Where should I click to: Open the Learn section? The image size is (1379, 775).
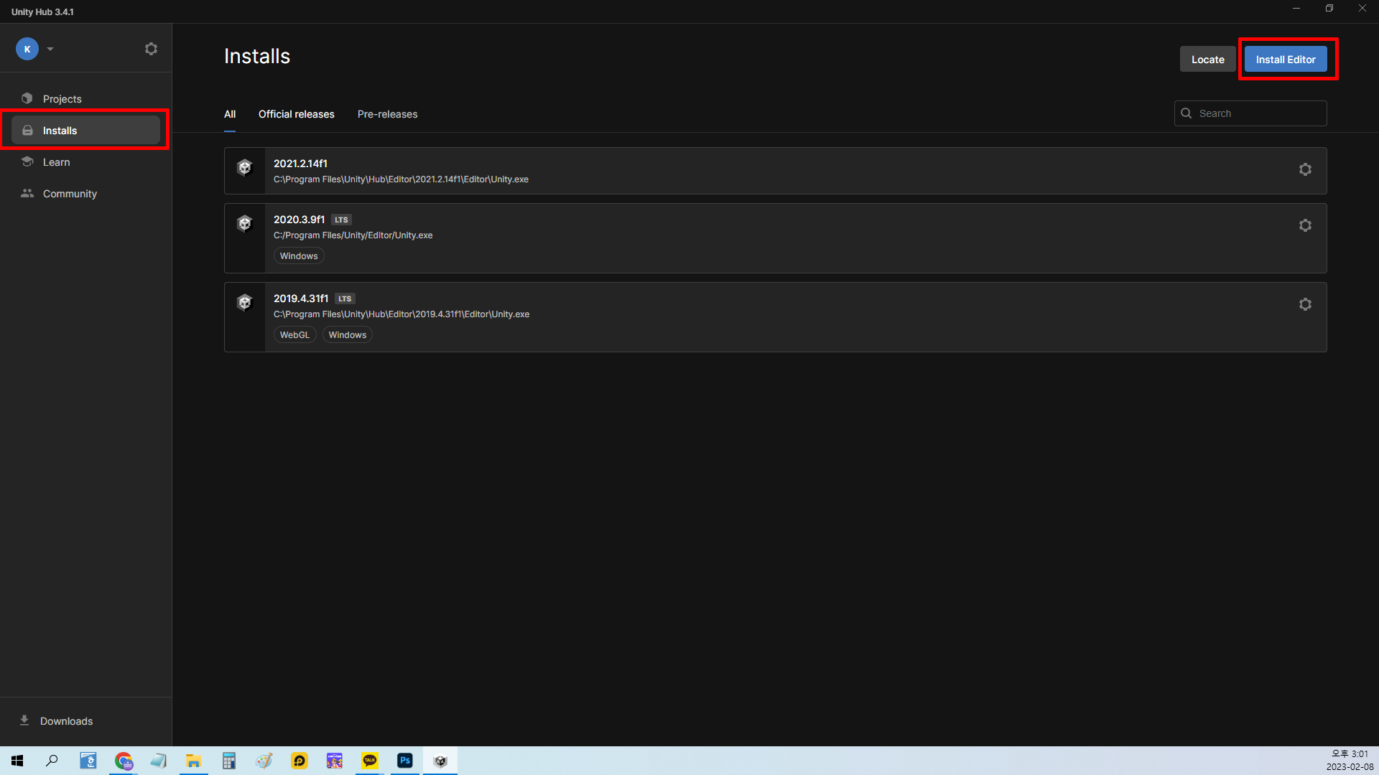[x=85, y=162]
